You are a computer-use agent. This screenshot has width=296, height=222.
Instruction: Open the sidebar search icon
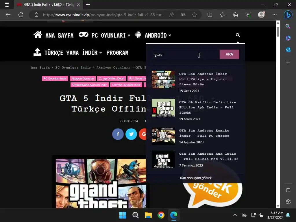coord(288,26)
